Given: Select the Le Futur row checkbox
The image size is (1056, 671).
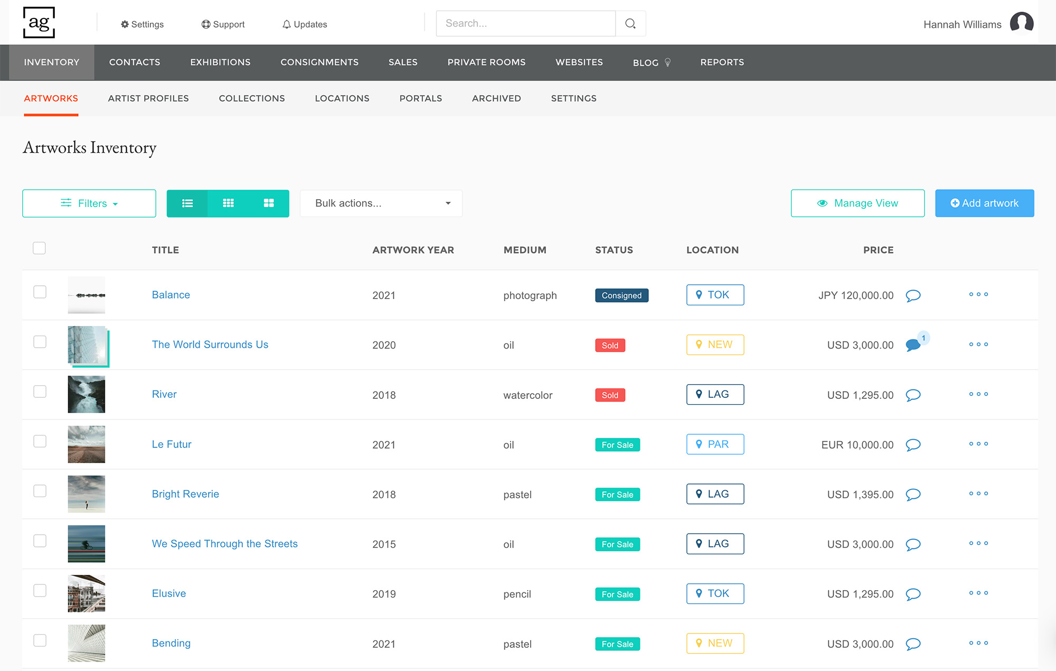Looking at the screenshot, I should [x=40, y=441].
